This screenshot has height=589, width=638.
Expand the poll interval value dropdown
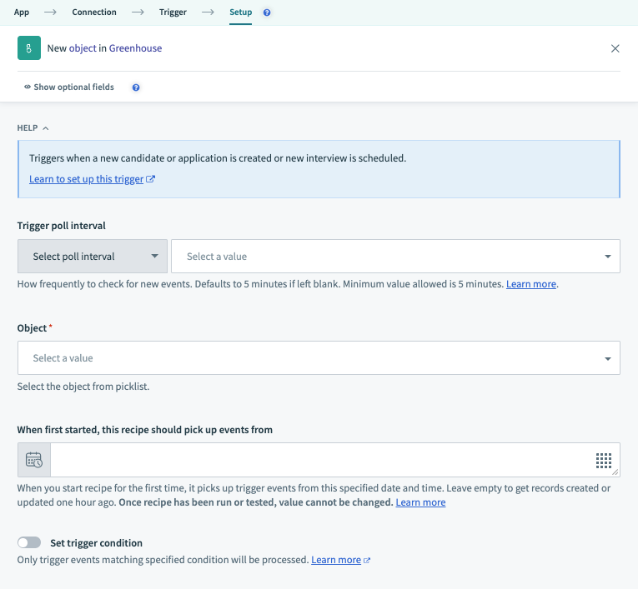tap(395, 257)
